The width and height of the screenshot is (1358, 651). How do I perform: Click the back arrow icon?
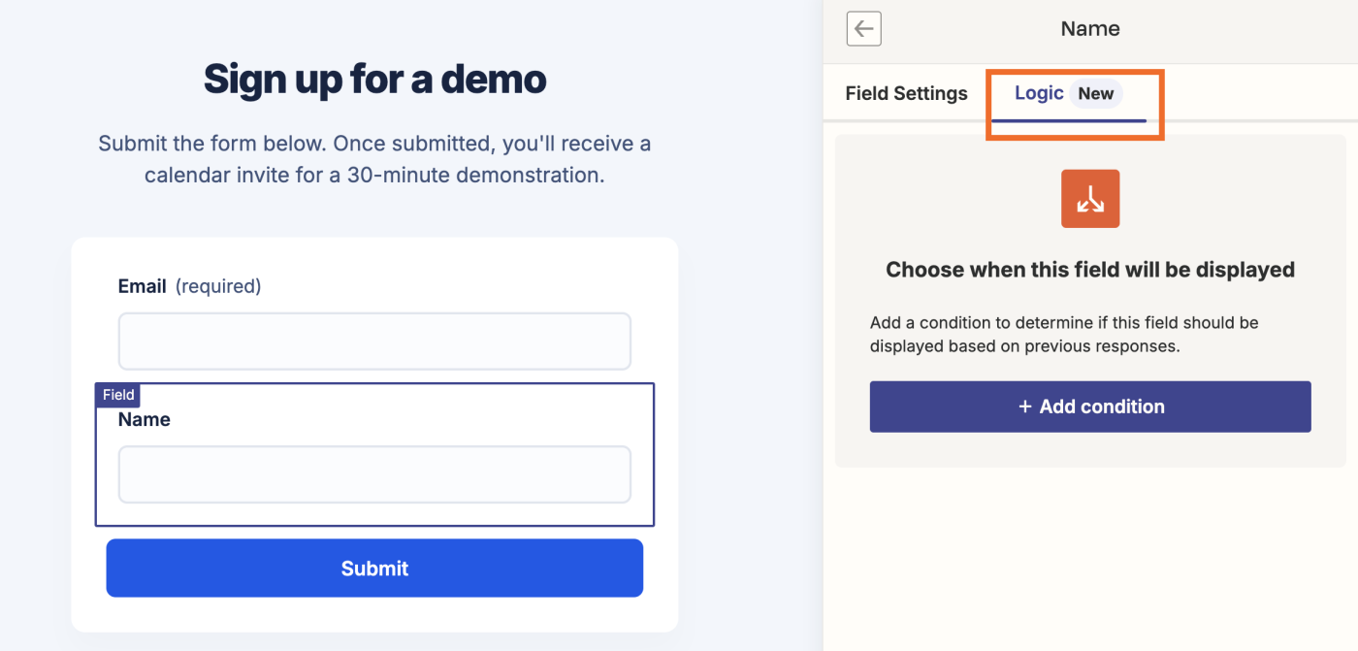coord(863,29)
